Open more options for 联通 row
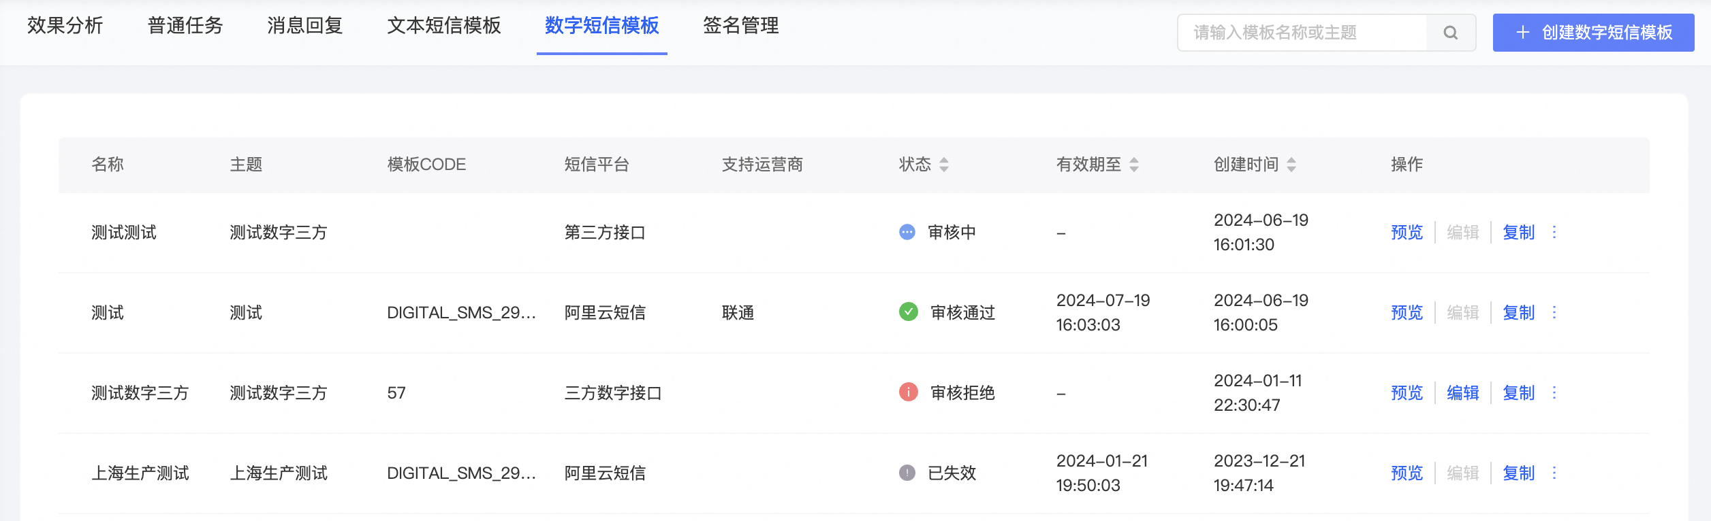 (1554, 313)
